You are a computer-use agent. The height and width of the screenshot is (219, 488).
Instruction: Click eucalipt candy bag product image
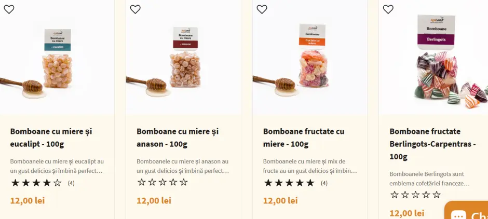pyautogui.click(x=57, y=60)
